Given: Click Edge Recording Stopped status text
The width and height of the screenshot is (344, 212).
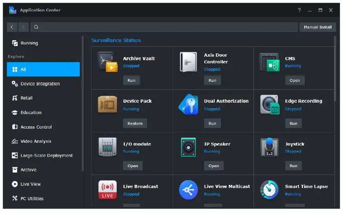Looking at the screenshot, I should tap(293, 109).
